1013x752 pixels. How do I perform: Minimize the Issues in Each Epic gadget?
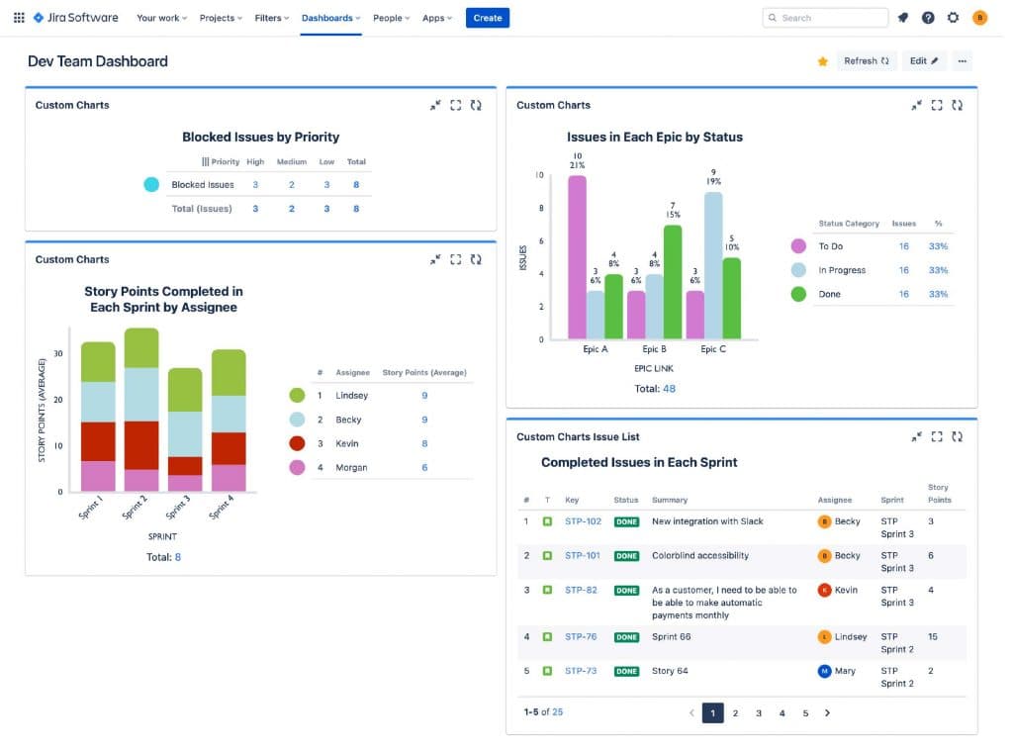coord(916,105)
